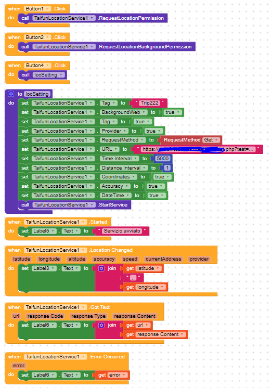Select the RequestLocationBackgroundPermission call block
The image size is (271, 388).
coord(107,47)
